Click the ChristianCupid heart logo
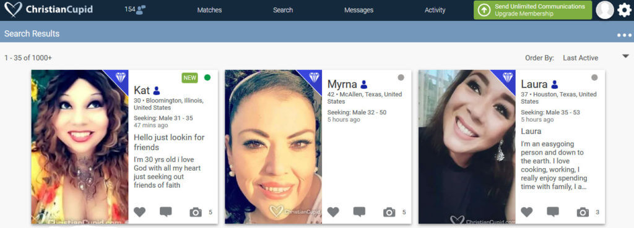Screen dimensions: 634x228 tap(14, 10)
